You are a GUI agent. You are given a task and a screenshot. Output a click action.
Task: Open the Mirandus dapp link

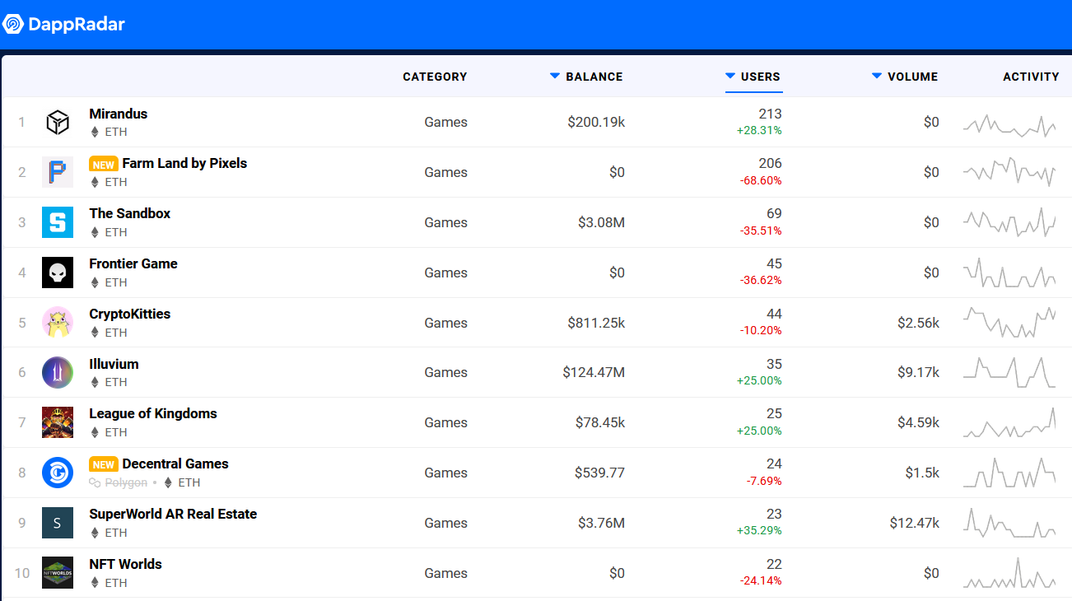tap(119, 114)
